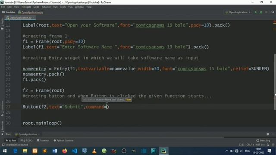This screenshot has height=155, width=276.
Task: Click the comicsansms text on line 12
Action: click(x=150, y=25)
